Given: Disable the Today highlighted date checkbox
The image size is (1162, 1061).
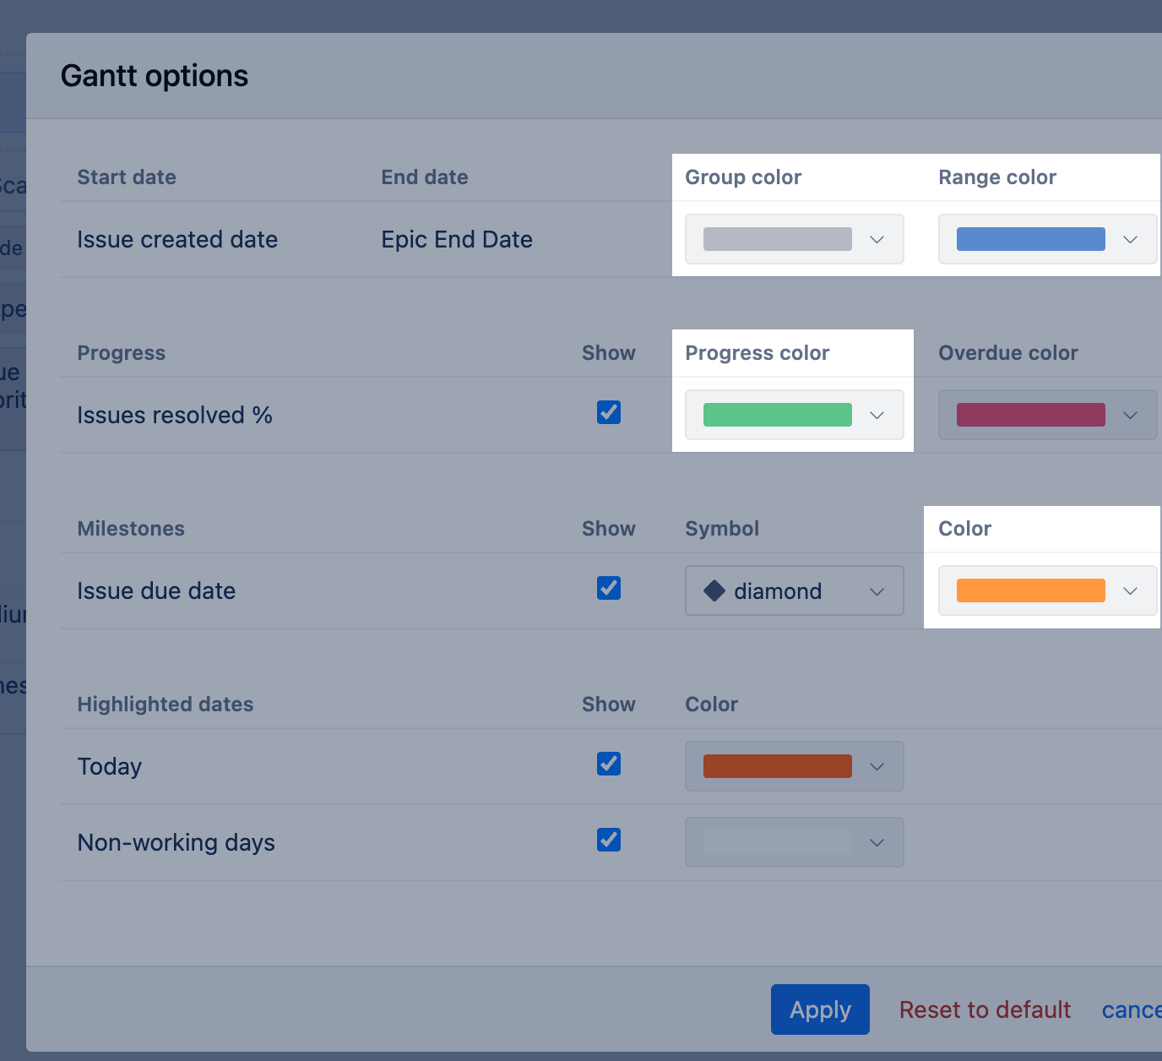Looking at the screenshot, I should [609, 764].
